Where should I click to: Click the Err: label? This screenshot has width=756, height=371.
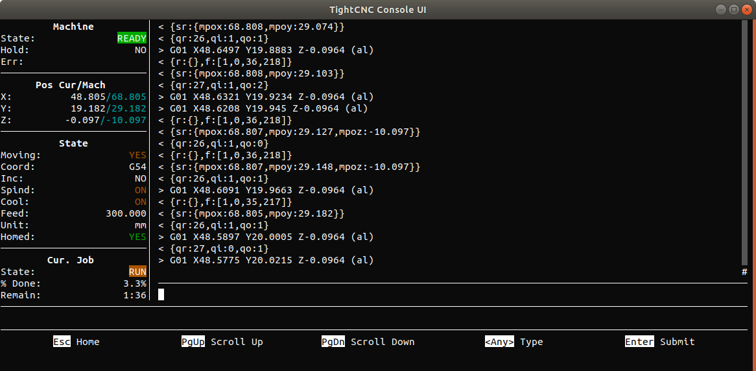[x=12, y=62]
